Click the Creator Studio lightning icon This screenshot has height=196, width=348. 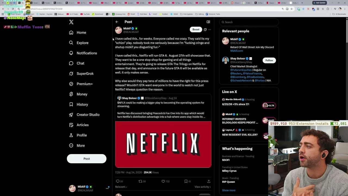(x=71, y=115)
